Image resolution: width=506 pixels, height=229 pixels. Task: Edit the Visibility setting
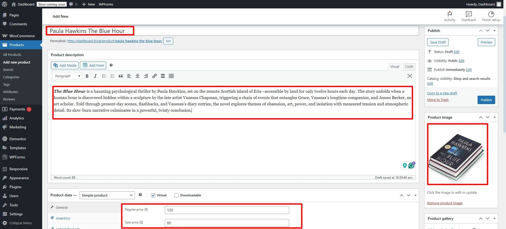point(461,61)
